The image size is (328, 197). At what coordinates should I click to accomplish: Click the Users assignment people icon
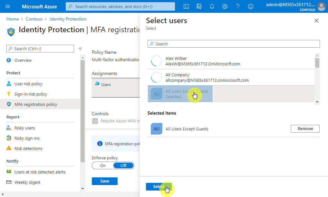(97, 84)
